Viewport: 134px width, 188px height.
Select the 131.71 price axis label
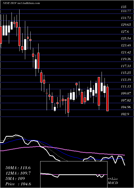(125, 18)
